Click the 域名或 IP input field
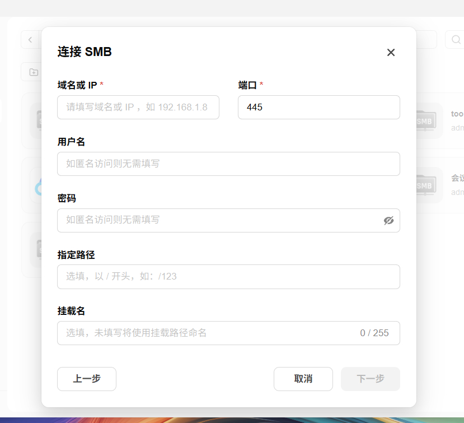Screen dimensions: 464x423 (x=138, y=107)
